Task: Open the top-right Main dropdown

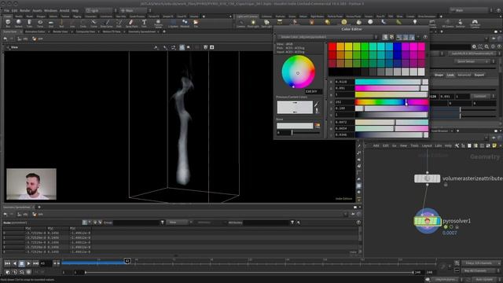Action: click(472, 10)
